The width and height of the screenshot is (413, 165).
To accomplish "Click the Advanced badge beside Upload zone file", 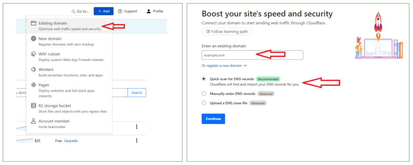I will point(258,103).
